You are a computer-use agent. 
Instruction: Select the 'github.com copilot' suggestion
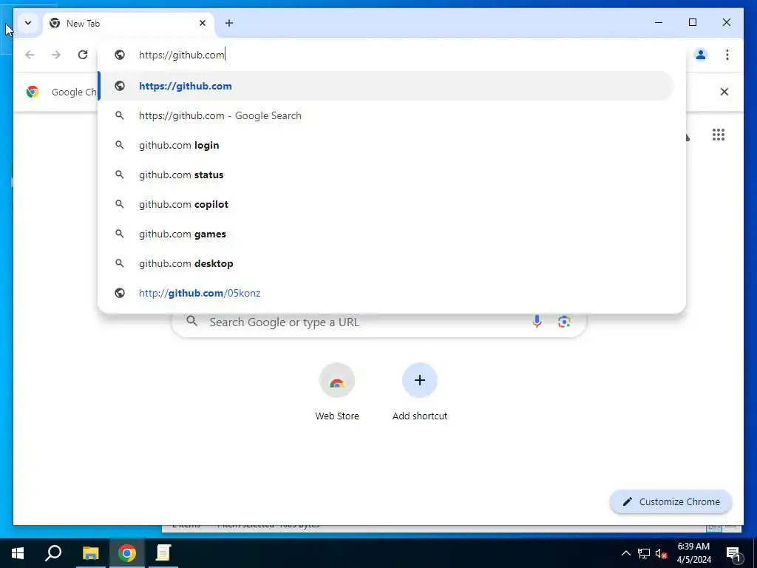(386, 204)
